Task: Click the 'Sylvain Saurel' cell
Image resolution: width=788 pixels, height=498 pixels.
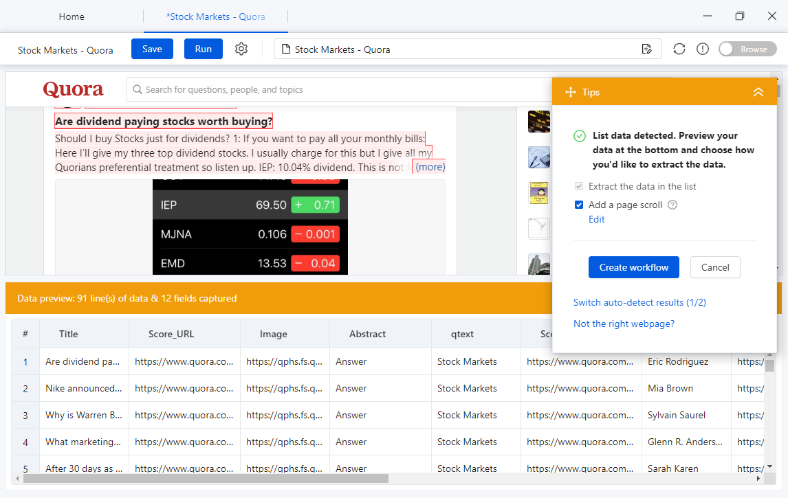Action: (686, 415)
